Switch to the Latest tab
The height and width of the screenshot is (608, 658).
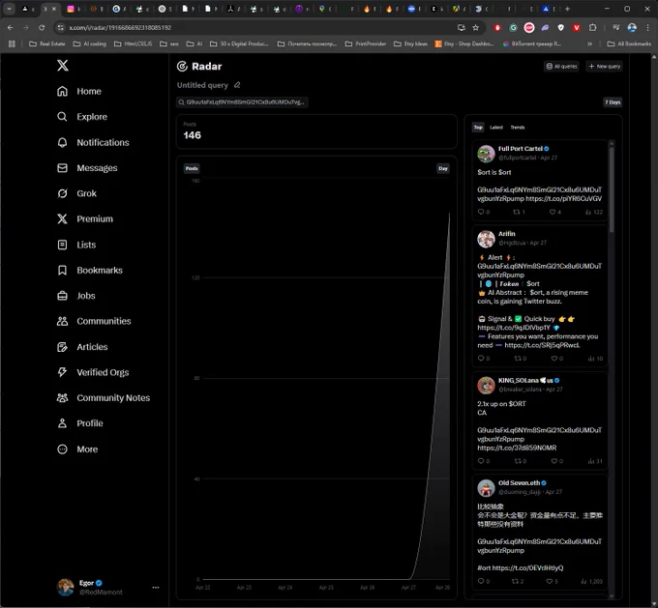496,128
